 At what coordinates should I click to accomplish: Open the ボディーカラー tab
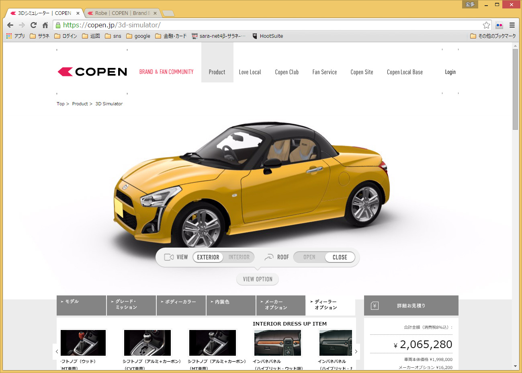pyautogui.click(x=181, y=305)
